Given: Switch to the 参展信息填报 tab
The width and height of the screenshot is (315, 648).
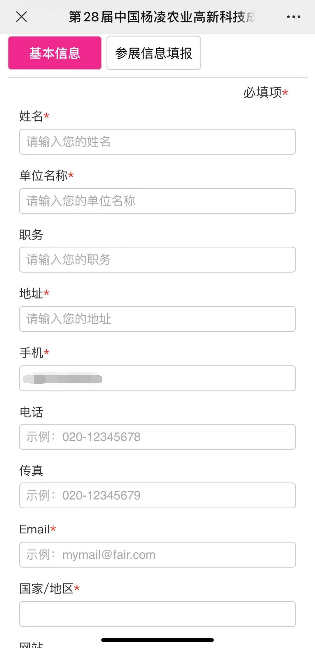Looking at the screenshot, I should click(x=154, y=53).
